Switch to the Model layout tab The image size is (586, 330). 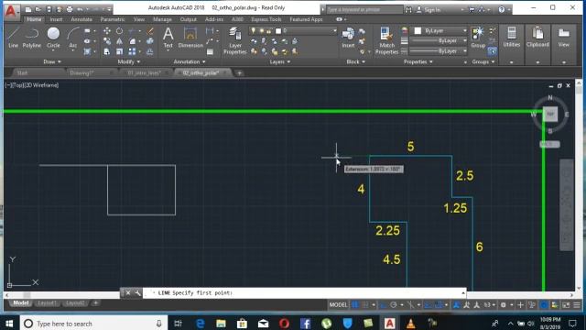[x=20, y=303]
